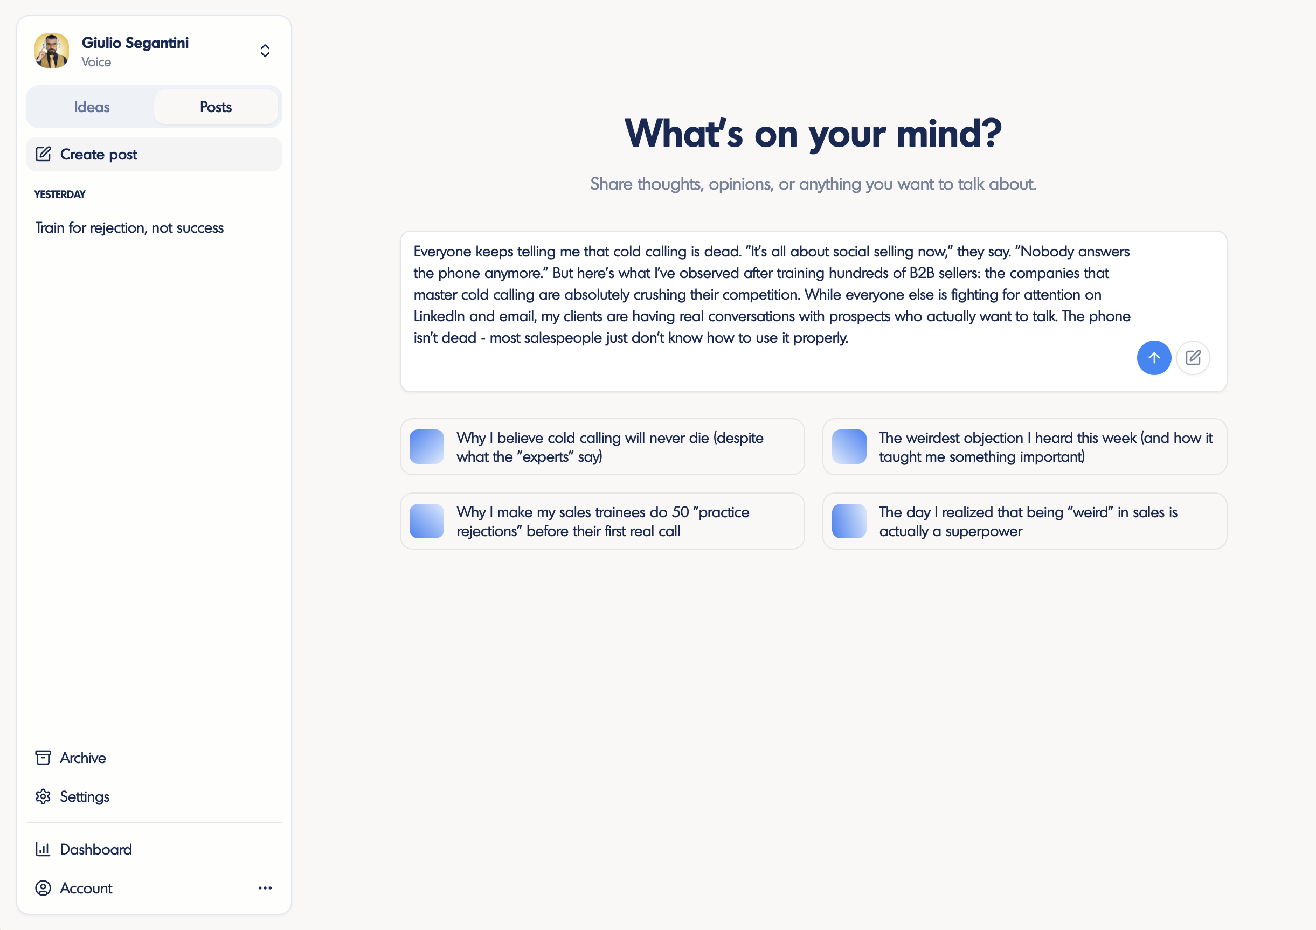
Task: Switch to the Posts tab
Action: (x=216, y=107)
